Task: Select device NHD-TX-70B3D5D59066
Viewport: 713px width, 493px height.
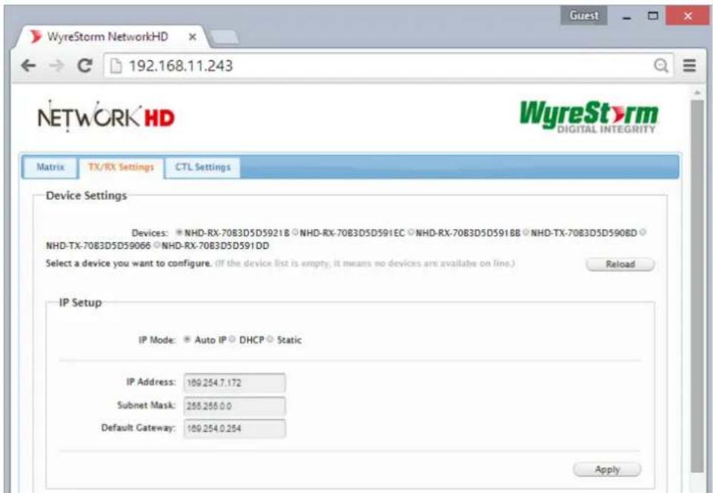Action: 643,232
